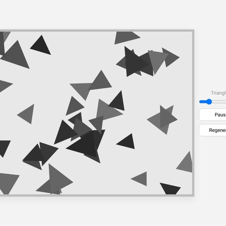The width and height of the screenshot is (226, 226).
Task: Click the 'Triangl' slider label text
Action: tap(218, 93)
